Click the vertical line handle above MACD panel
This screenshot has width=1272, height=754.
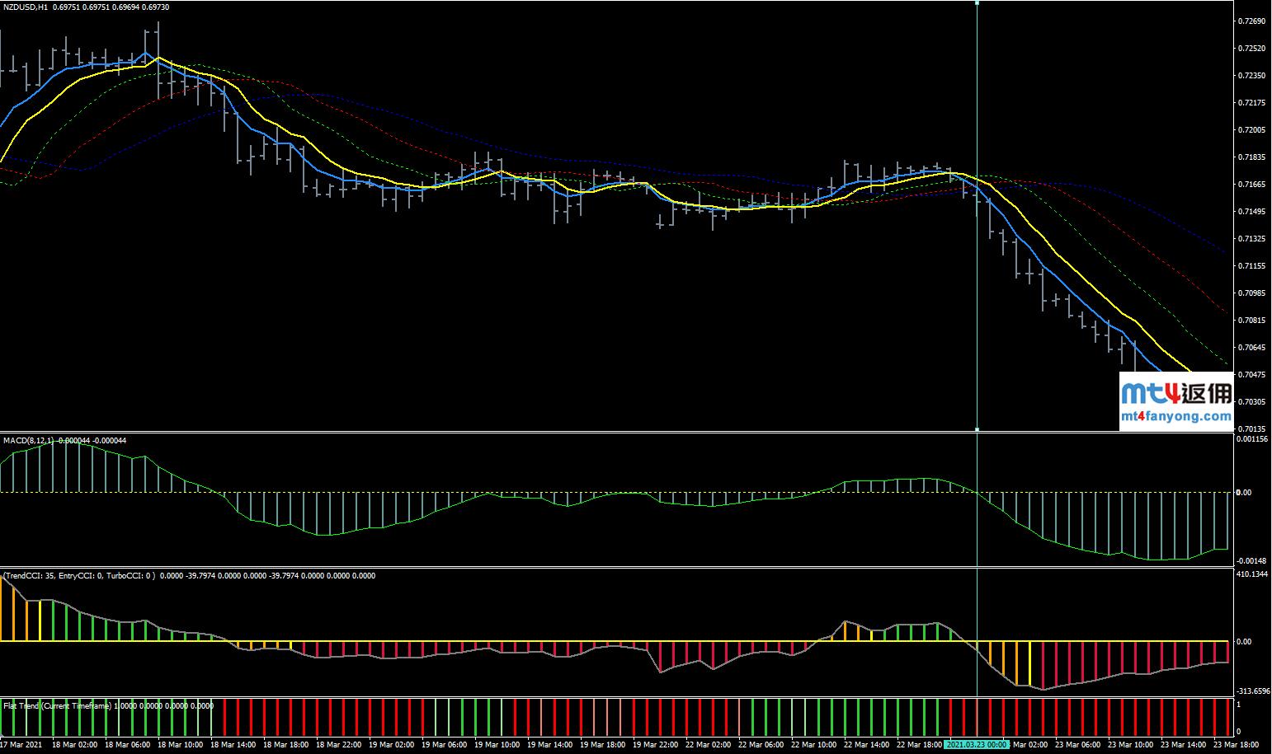[977, 429]
